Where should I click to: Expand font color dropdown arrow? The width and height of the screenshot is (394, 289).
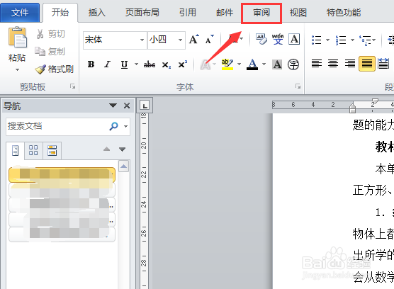pos(264,64)
